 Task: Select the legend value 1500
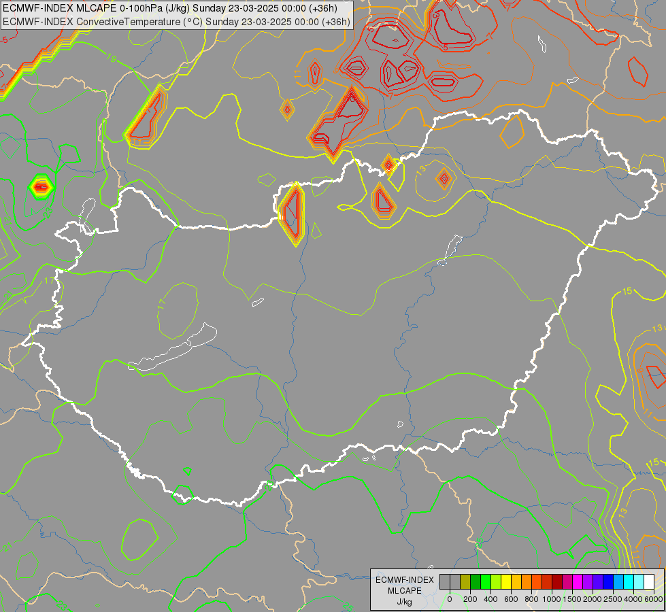pos(572,599)
